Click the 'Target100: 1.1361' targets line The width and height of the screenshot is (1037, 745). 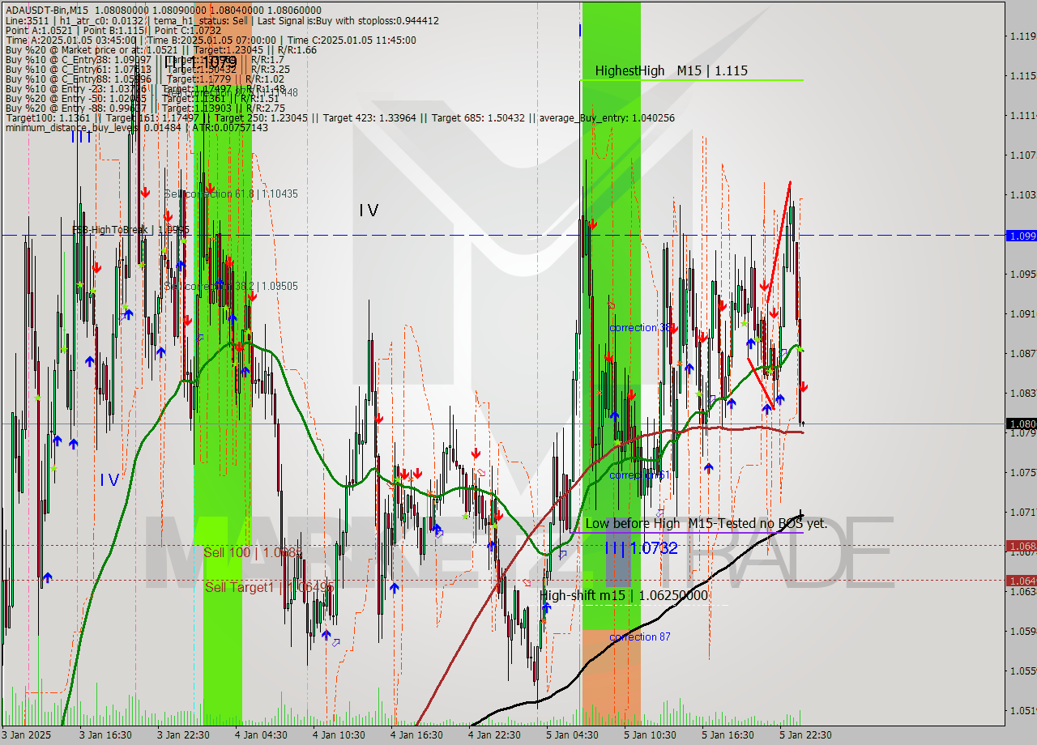[339, 118]
